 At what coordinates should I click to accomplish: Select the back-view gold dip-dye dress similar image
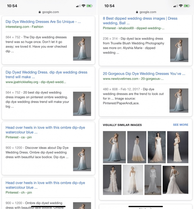[137, 147]
